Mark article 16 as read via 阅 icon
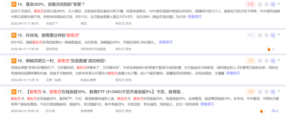 pyautogui.click(x=260, y=61)
